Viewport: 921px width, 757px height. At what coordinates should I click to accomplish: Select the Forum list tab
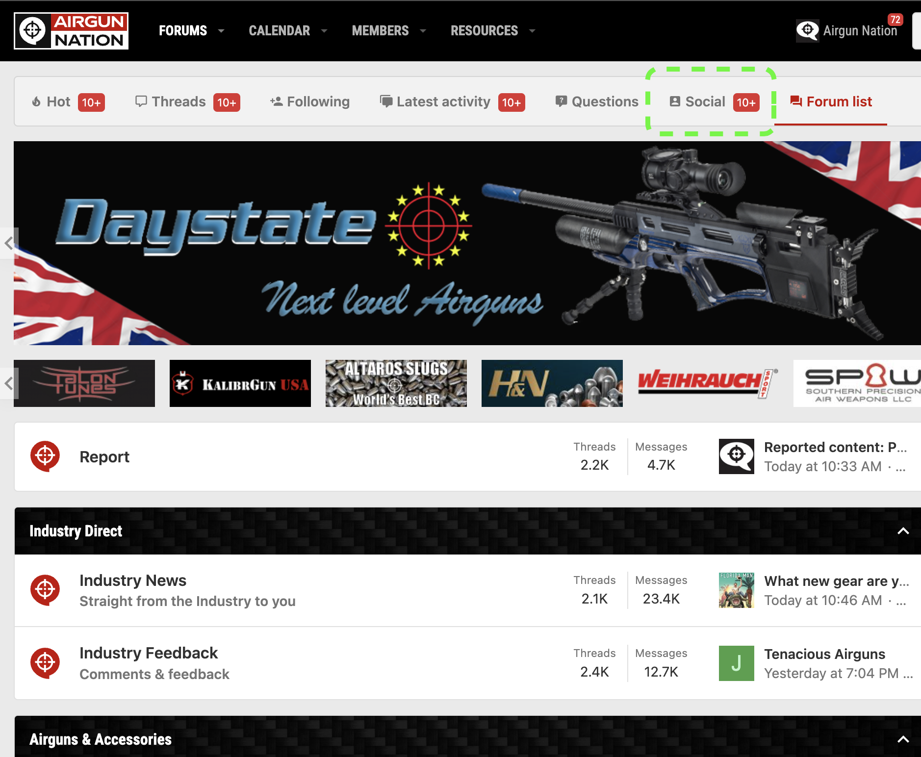[x=831, y=102]
